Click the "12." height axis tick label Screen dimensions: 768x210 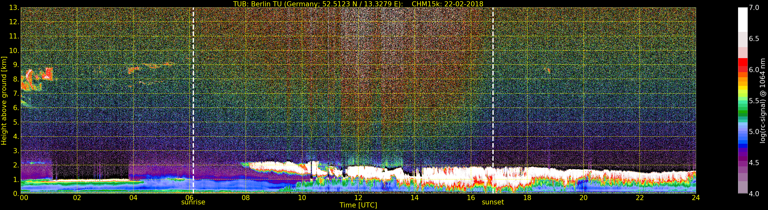click(14, 22)
